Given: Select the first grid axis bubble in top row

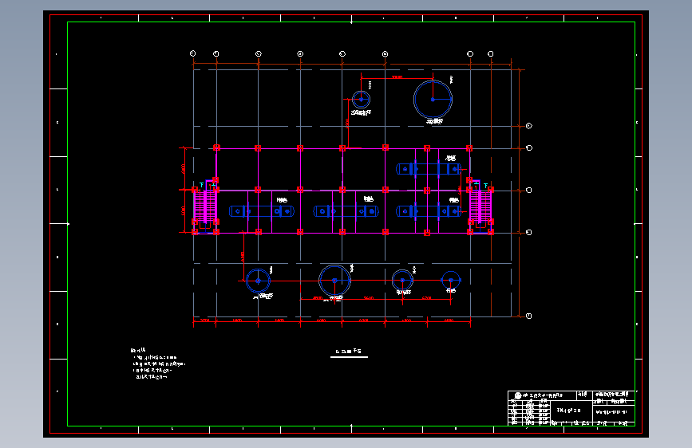Looking at the screenshot, I should pyautogui.click(x=193, y=53).
